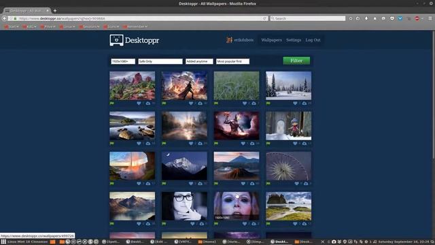Expand the Sessions bookmark folder
This screenshot has width=435, height=245.
89,27
